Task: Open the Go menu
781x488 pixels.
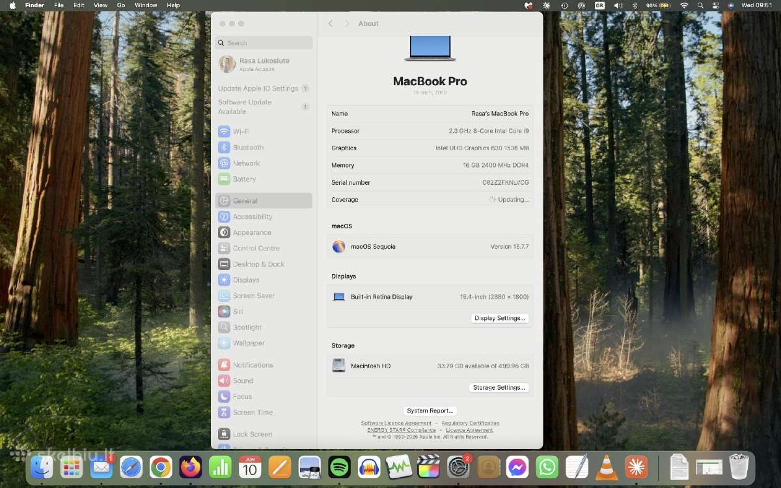Action: click(x=121, y=5)
